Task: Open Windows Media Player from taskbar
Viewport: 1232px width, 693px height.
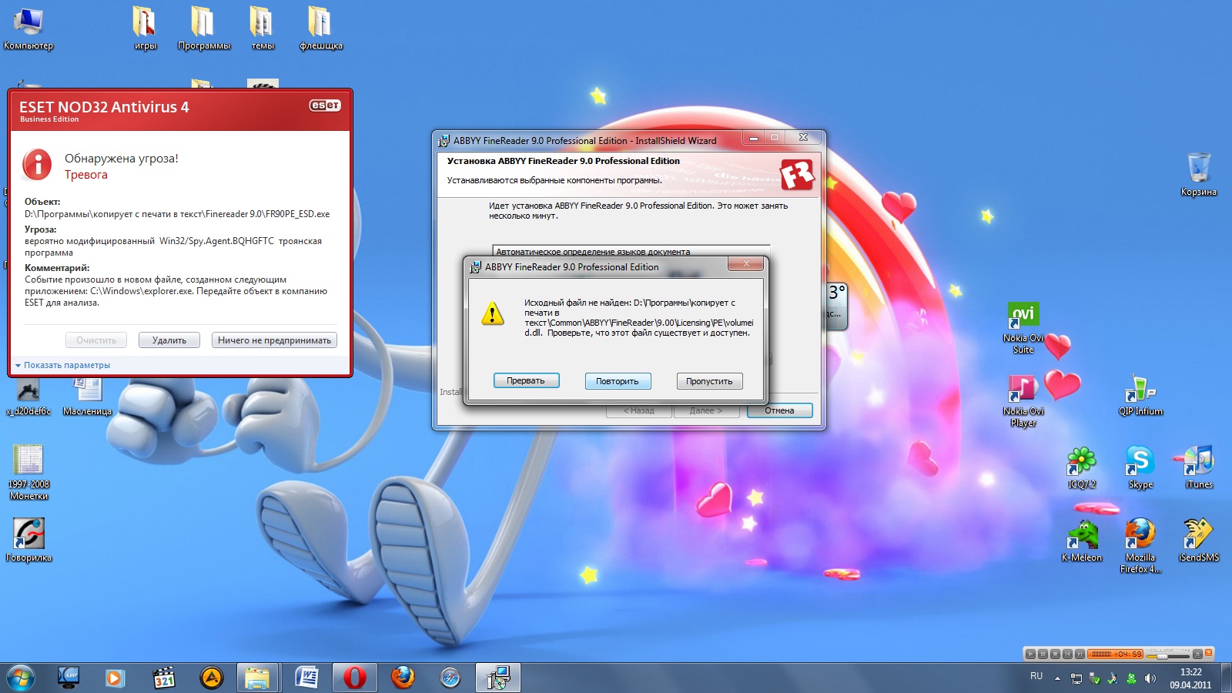Action: [115, 678]
